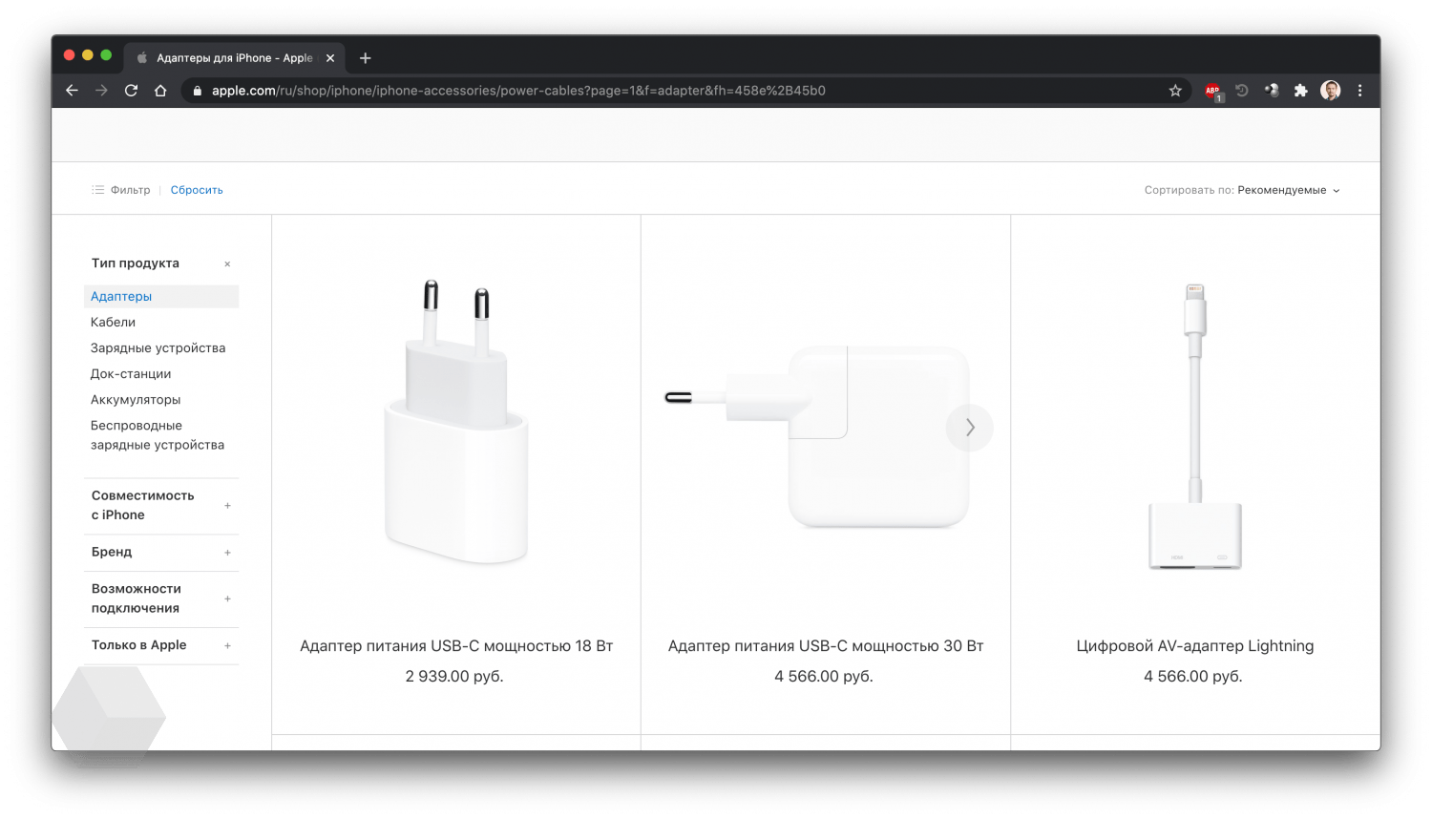Toggle the Фильтр panel

pyautogui.click(x=121, y=190)
